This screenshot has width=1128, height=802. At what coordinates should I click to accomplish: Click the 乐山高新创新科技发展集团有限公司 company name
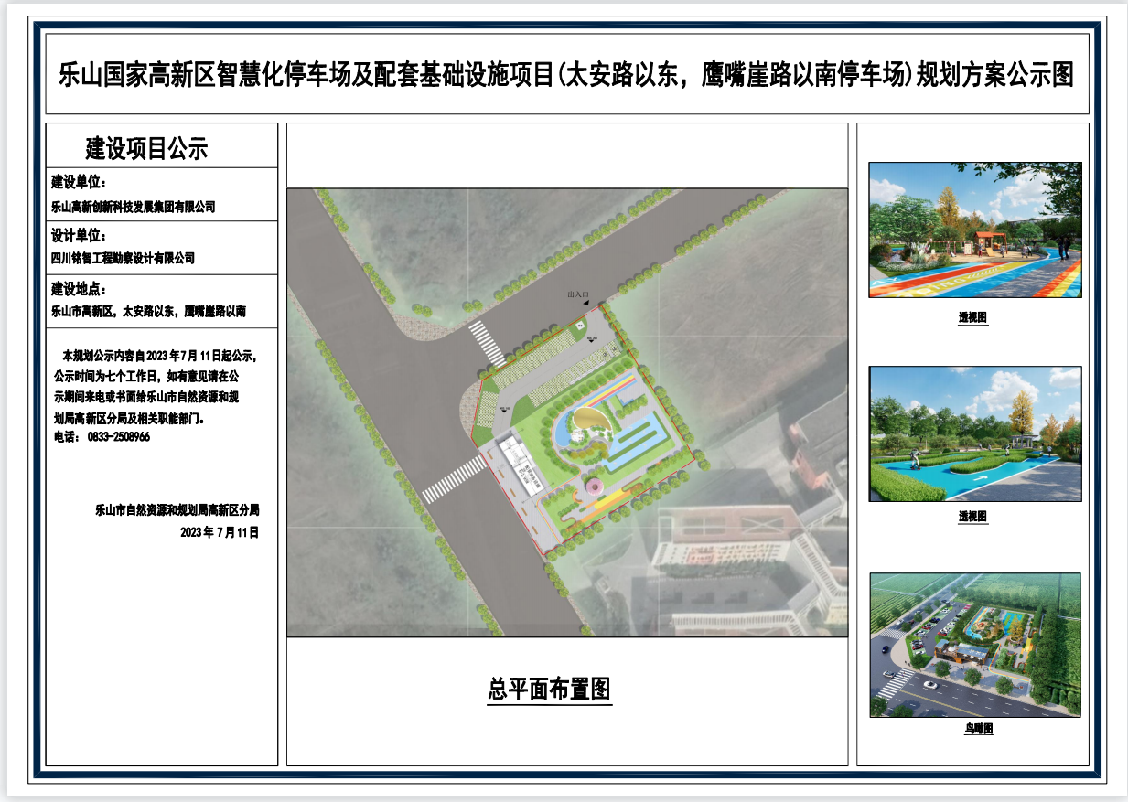[x=134, y=208]
